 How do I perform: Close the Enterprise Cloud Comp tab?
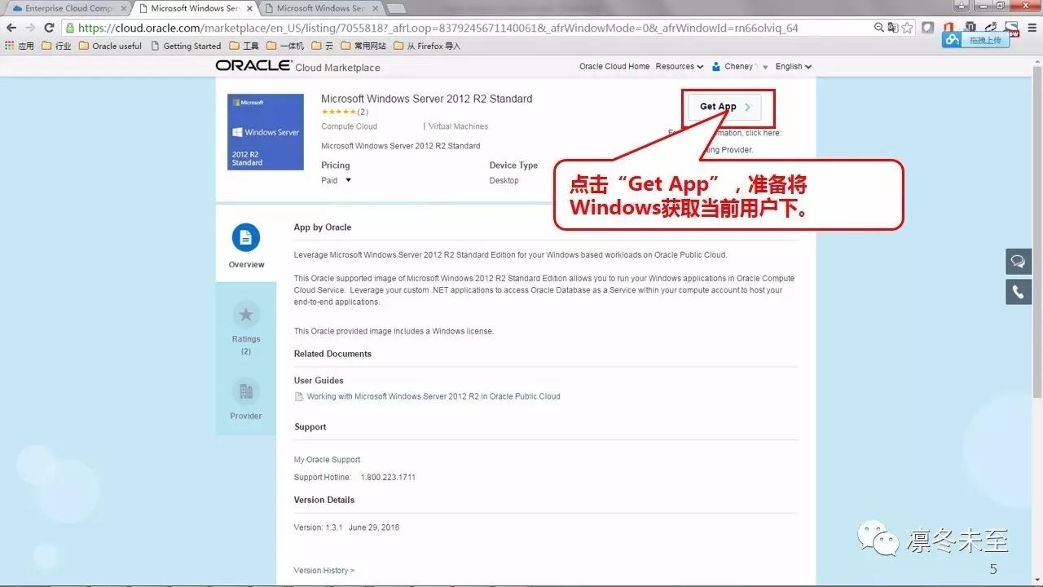(x=124, y=9)
